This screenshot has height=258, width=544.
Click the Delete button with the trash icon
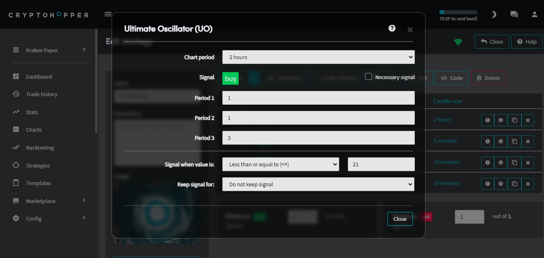pos(488,78)
